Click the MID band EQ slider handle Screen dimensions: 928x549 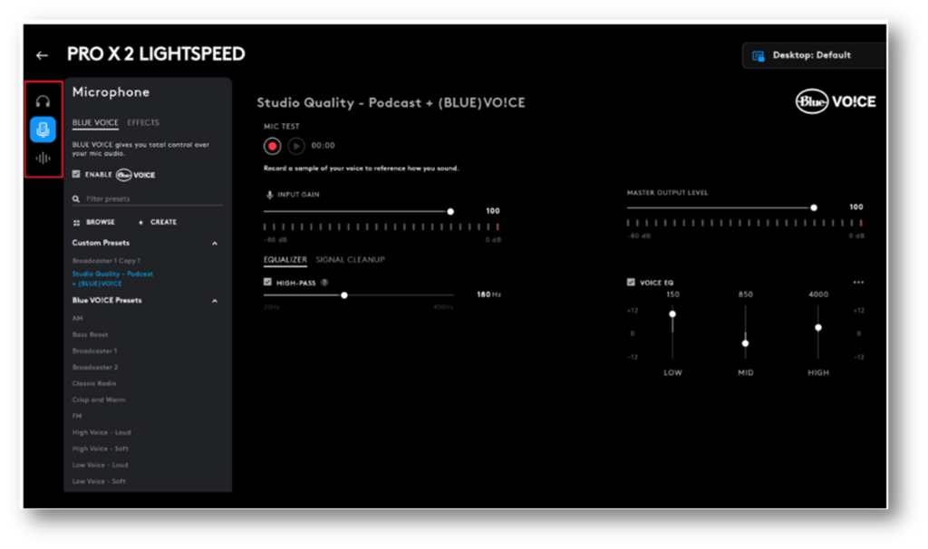745,343
